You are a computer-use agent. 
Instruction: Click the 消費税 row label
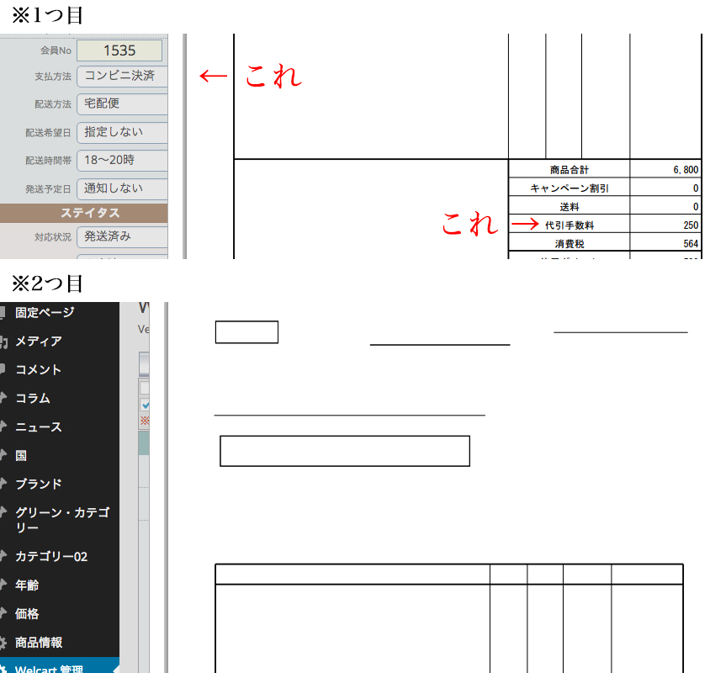(570, 244)
